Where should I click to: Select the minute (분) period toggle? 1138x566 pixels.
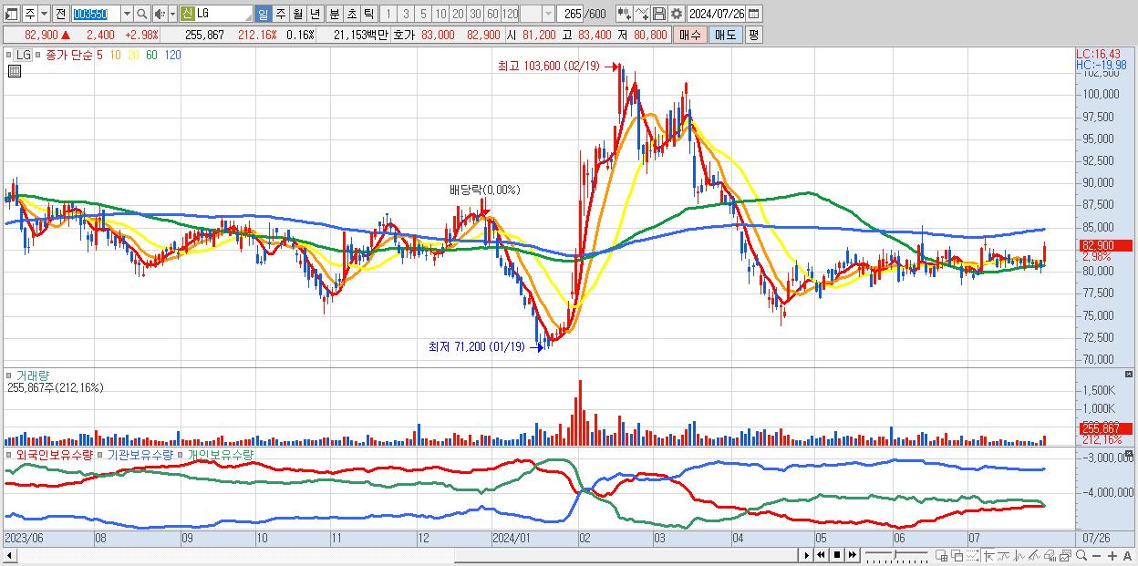[334, 14]
